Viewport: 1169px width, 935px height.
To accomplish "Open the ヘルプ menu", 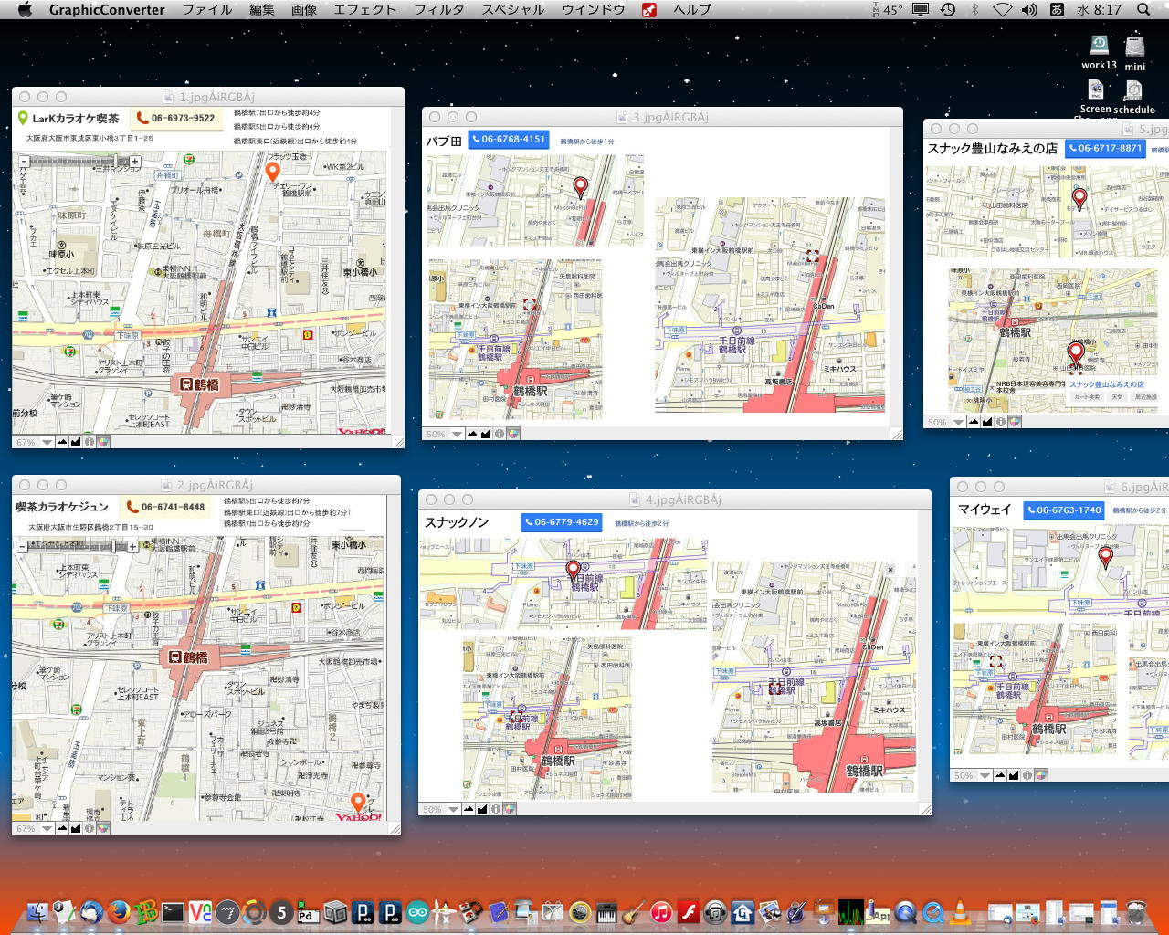I will point(692,9).
